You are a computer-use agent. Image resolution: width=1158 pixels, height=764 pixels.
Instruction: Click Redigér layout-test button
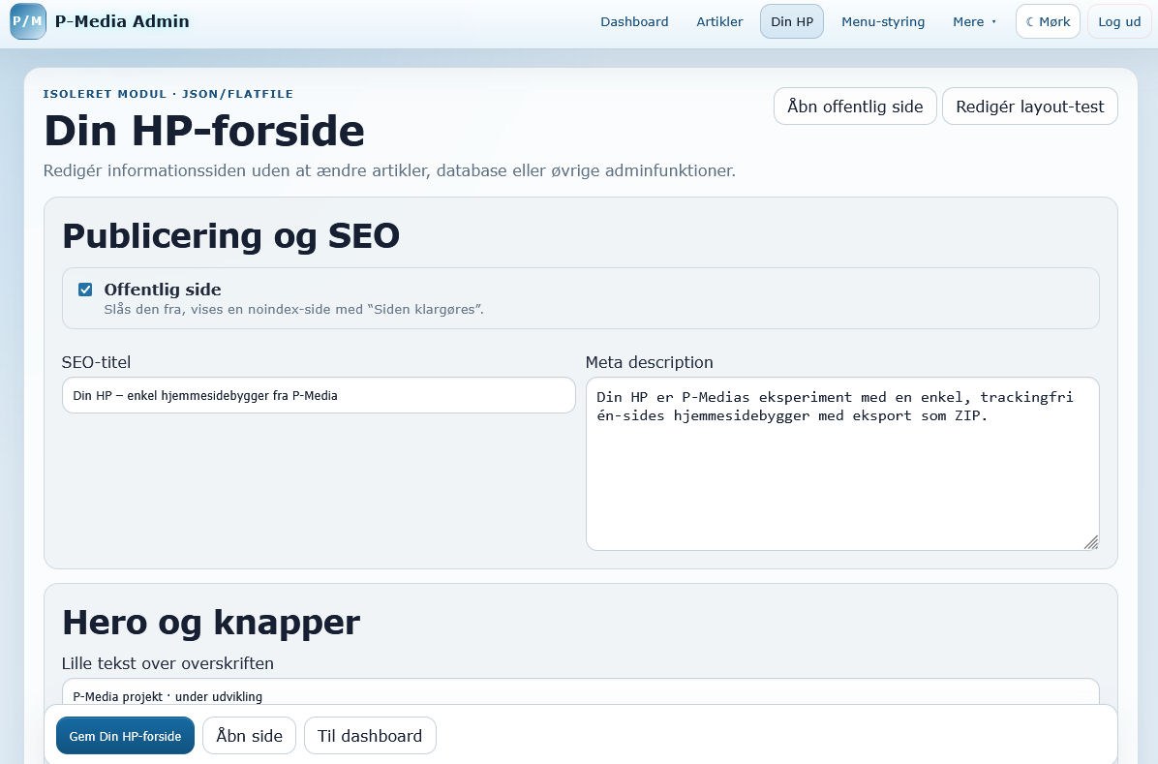1029,107
